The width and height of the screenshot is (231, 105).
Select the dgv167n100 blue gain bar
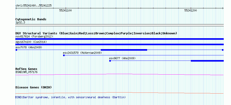[x=119, y=44]
